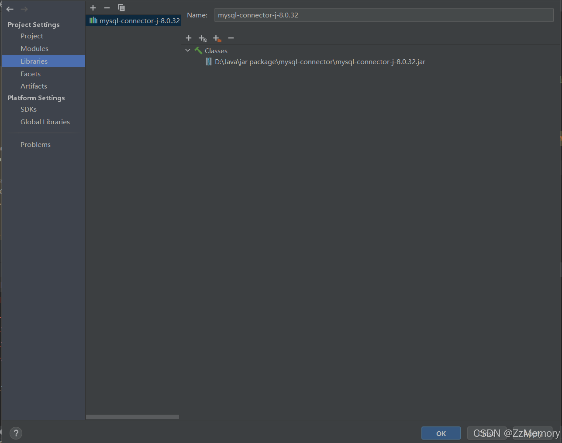The width and height of the screenshot is (562, 443).
Task: Open Project settings page
Action: point(32,36)
